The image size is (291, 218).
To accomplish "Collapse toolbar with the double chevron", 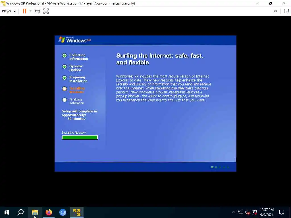I will 275,11.
